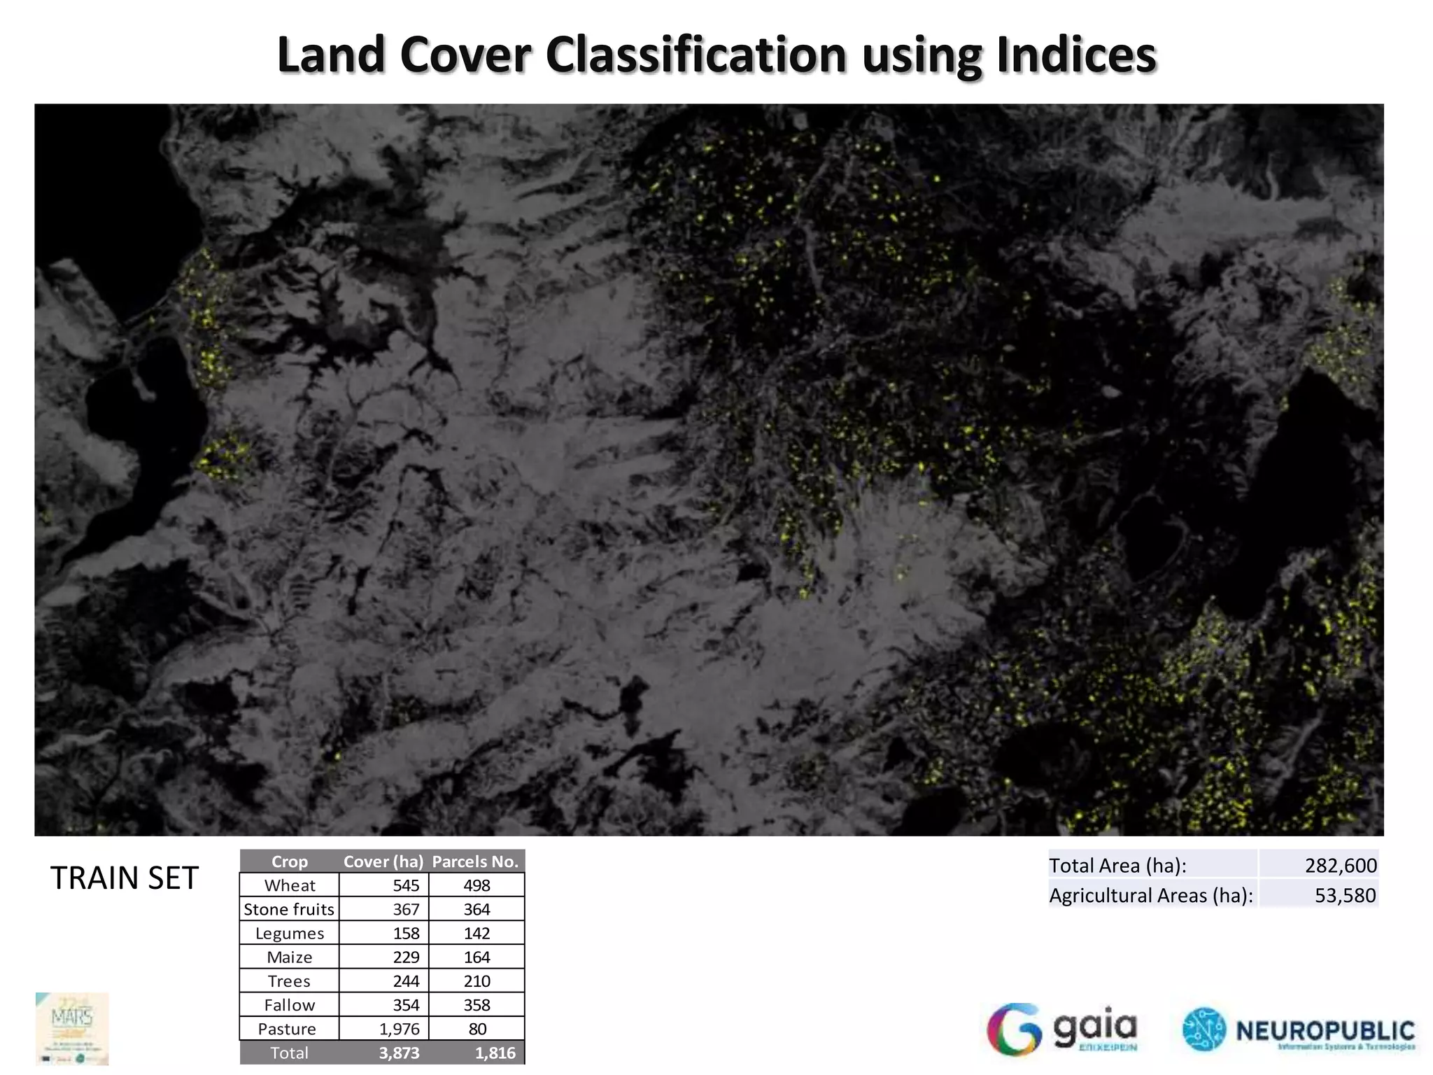Click the 'Legumes' crop cell
The width and height of the screenshot is (1433, 1075).
290,933
